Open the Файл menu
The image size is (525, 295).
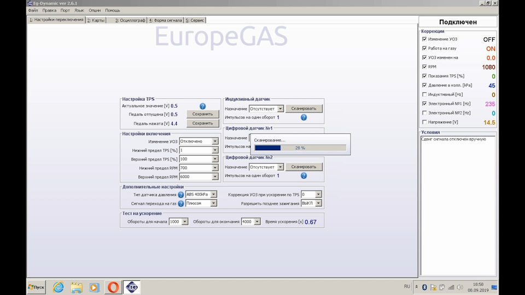[33, 10]
